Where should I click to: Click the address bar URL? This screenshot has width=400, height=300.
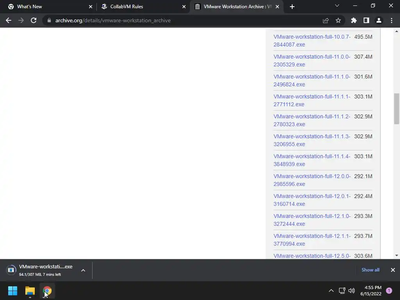tap(113, 20)
